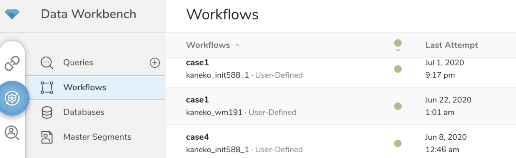
Task: Click the Workflows node icon in the sidebar
Action: click(47, 87)
